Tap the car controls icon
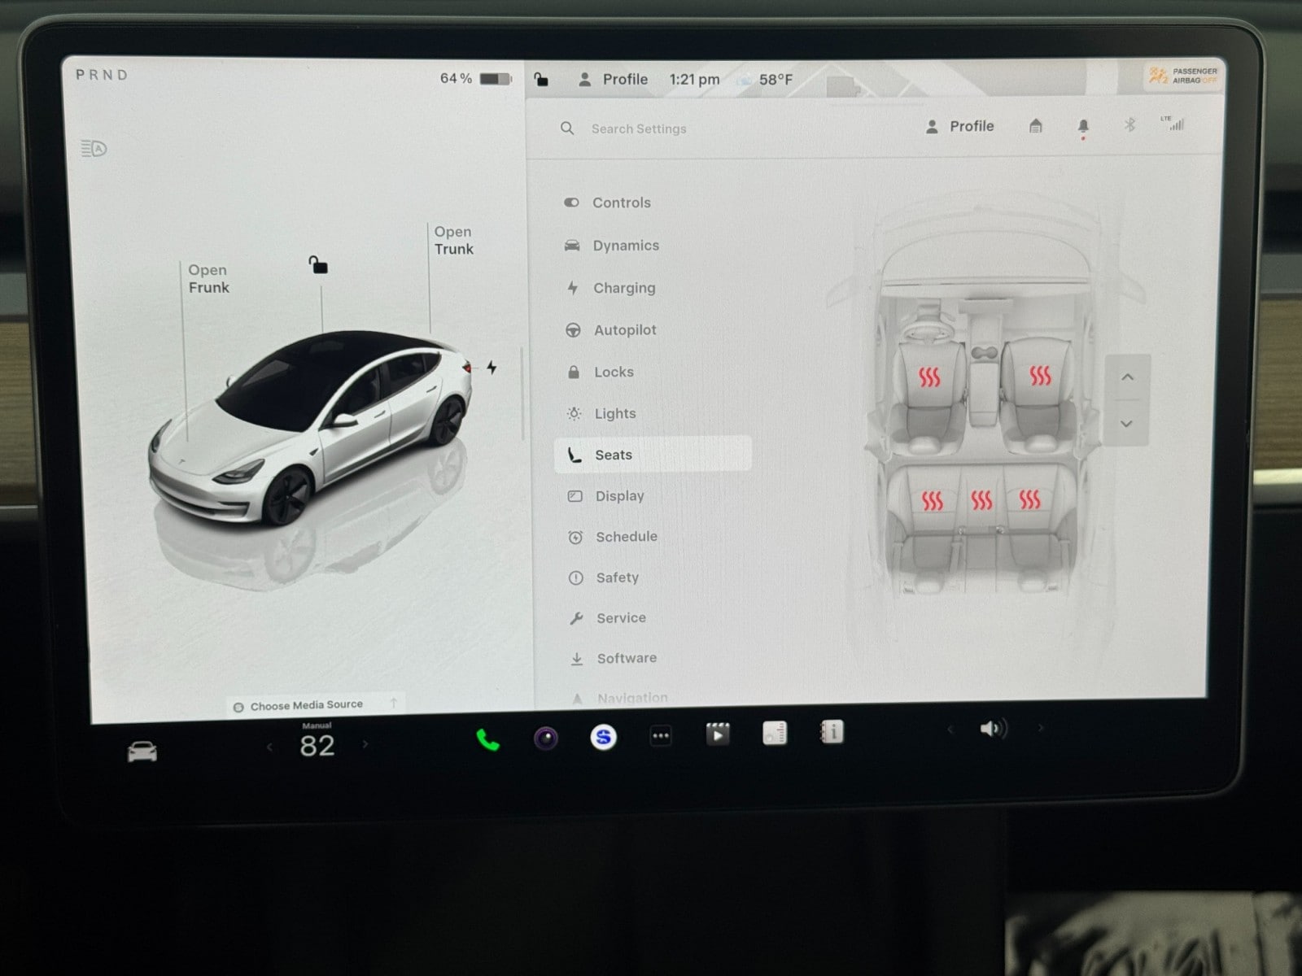1302x976 pixels. click(142, 752)
